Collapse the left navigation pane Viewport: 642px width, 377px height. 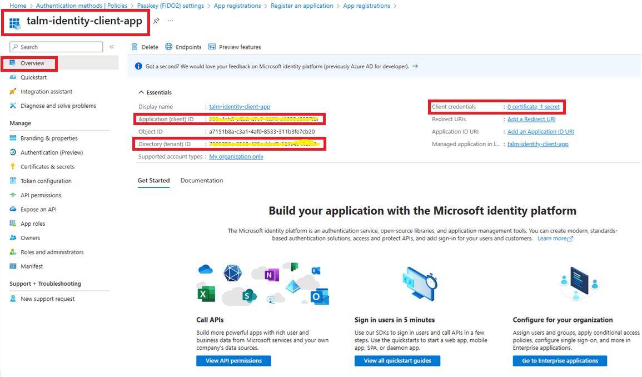[111, 47]
